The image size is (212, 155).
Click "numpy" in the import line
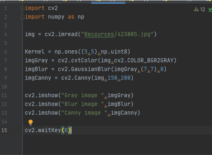pyautogui.click(x=56, y=17)
